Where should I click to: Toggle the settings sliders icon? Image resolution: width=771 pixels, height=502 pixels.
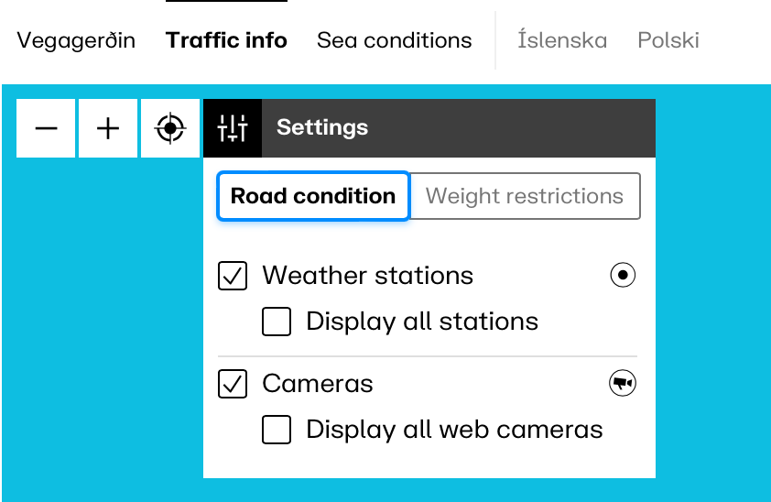233,128
